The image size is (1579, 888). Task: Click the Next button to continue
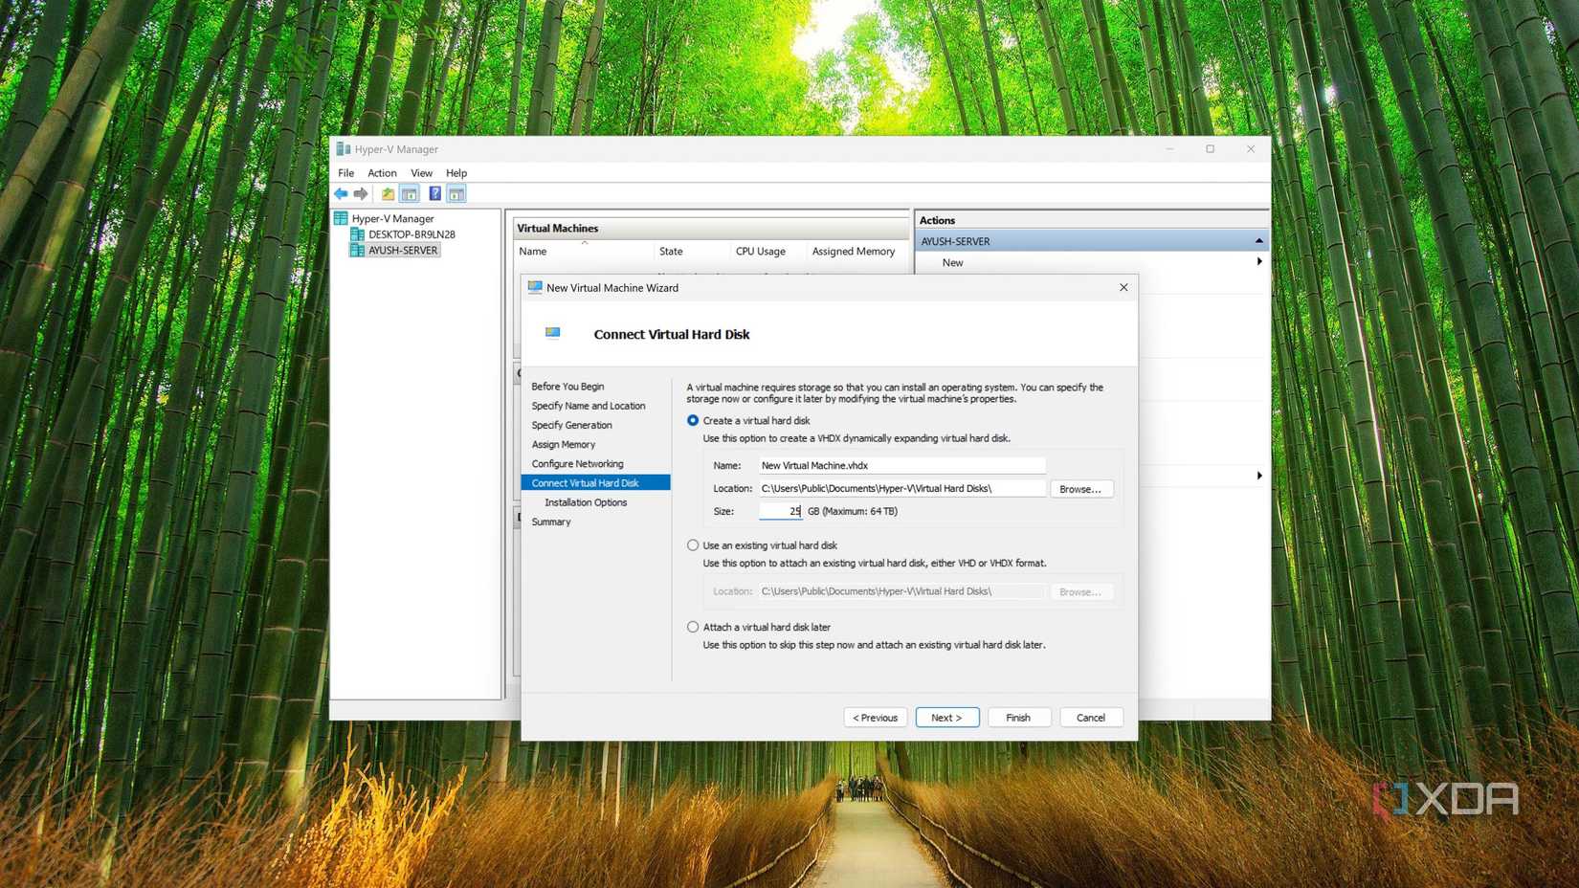coord(946,717)
